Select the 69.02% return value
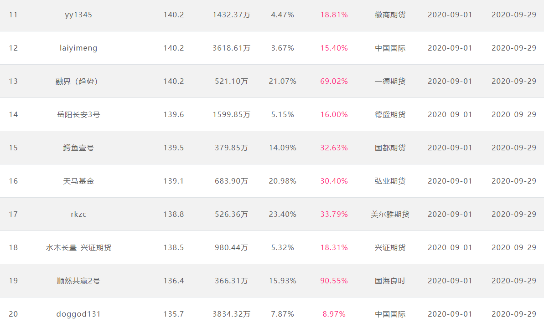544x328 pixels. [x=334, y=82]
